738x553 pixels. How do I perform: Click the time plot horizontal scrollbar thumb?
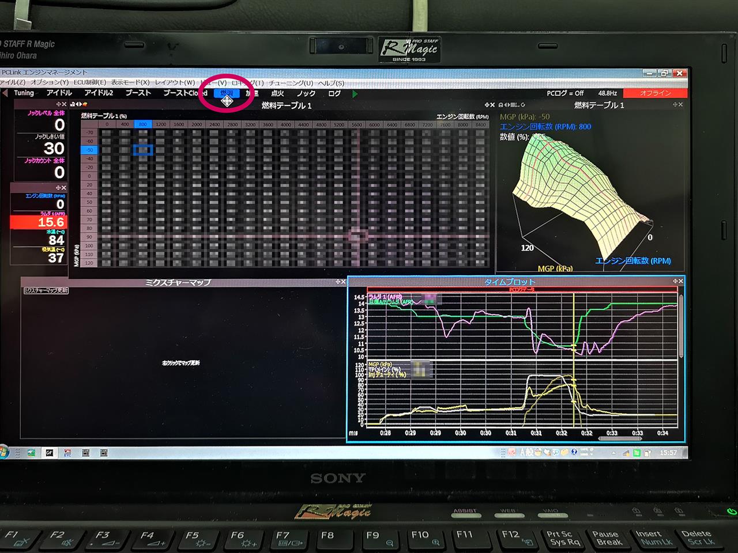click(620, 439)
